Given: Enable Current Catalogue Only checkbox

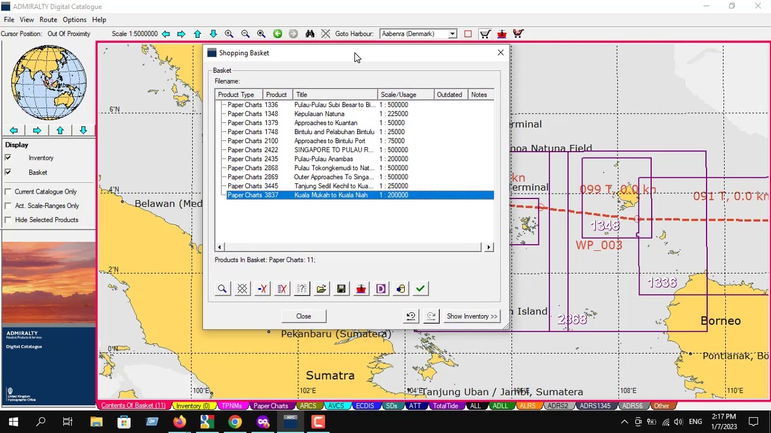Looking at the screenshot, I should pos(8,191).
